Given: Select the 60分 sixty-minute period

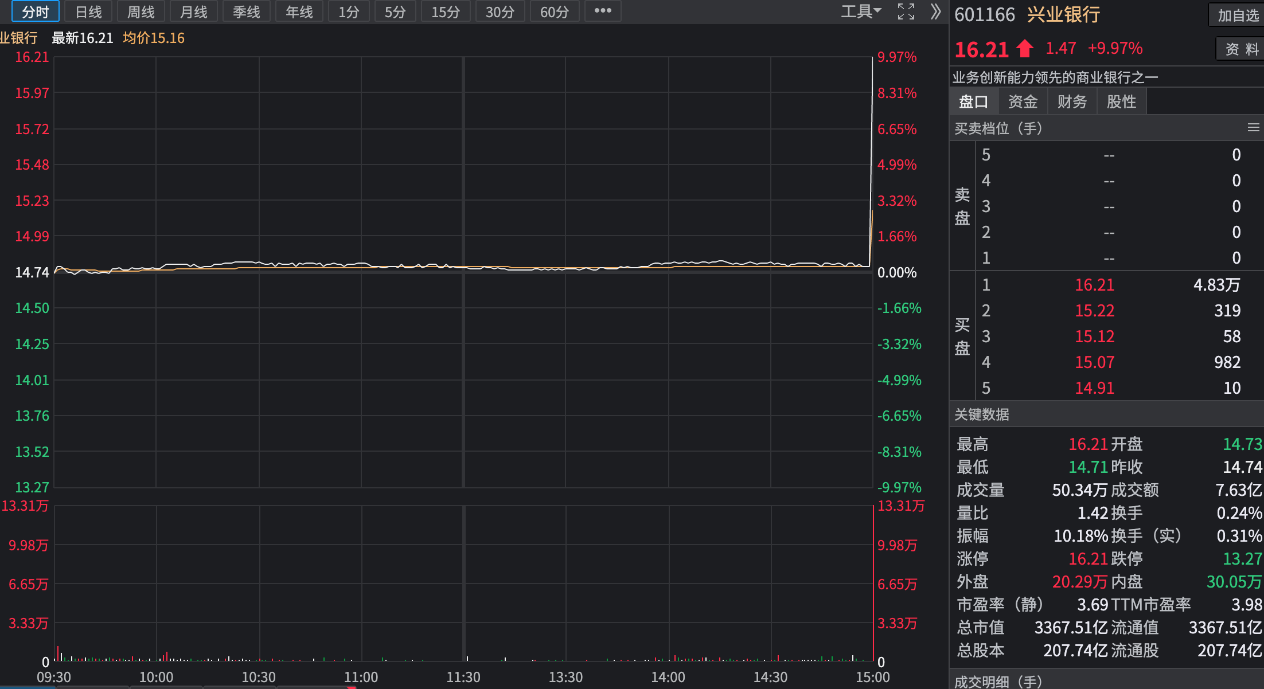Looking at the screenshot, I should (x=555, y=11).
